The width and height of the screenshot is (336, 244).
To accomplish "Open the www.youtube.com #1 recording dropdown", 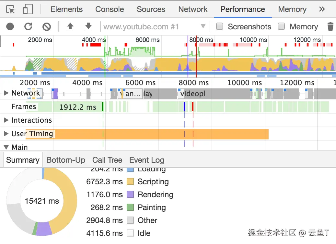I will click(203, 26).
